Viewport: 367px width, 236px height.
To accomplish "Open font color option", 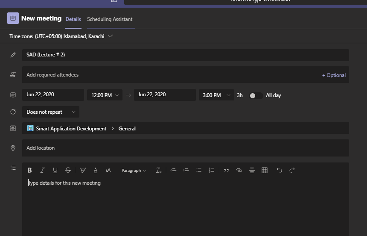I will tap(96, 170).
